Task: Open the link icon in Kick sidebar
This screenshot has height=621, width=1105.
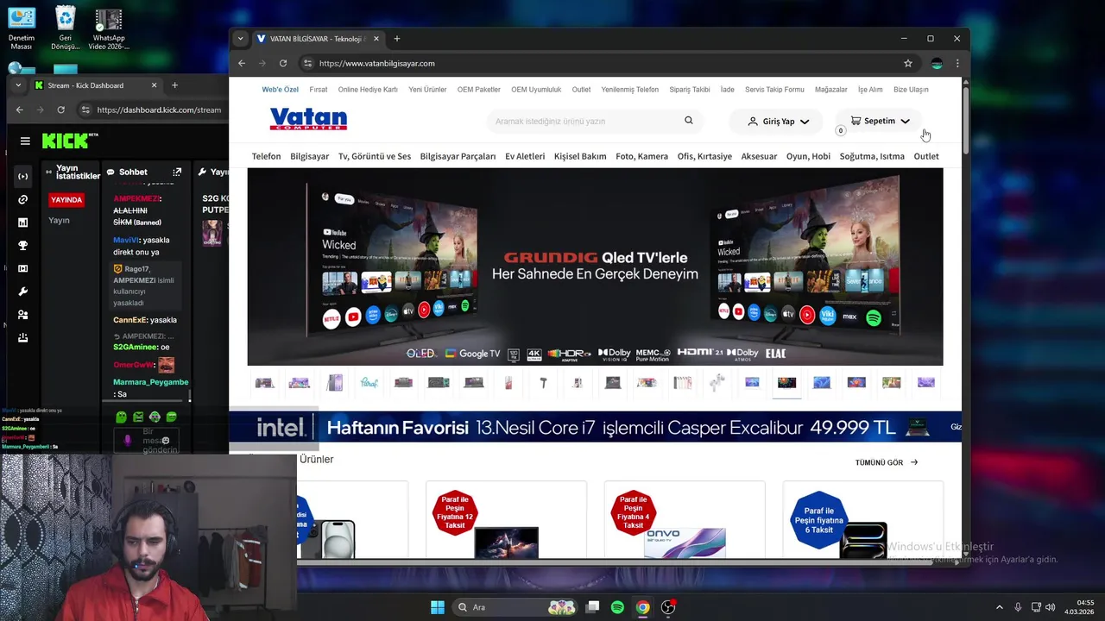Action: pyautogui.click(x=23, y=199)
